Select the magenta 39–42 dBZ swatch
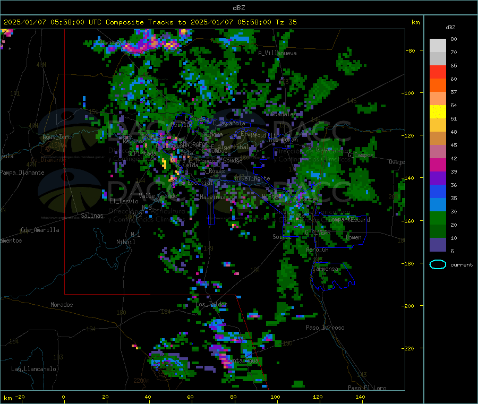Screen dimensions: 478x404 (x=438, y=165)
